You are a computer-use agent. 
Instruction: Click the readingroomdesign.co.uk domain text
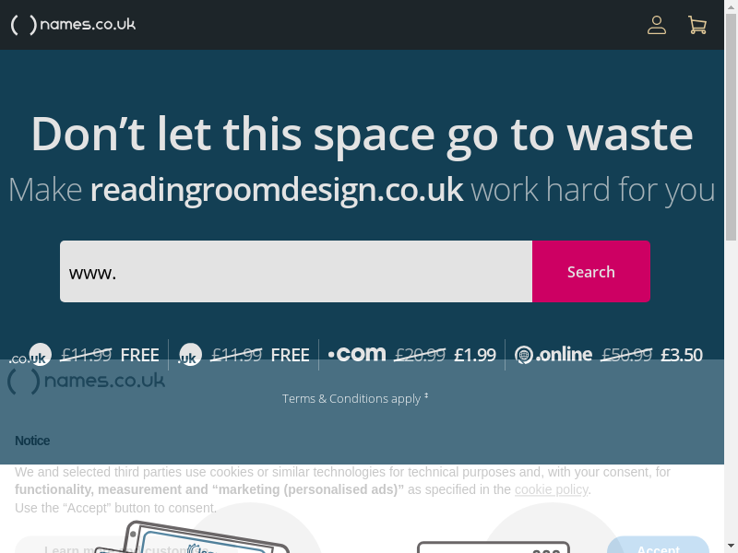[x=277, y=190]
